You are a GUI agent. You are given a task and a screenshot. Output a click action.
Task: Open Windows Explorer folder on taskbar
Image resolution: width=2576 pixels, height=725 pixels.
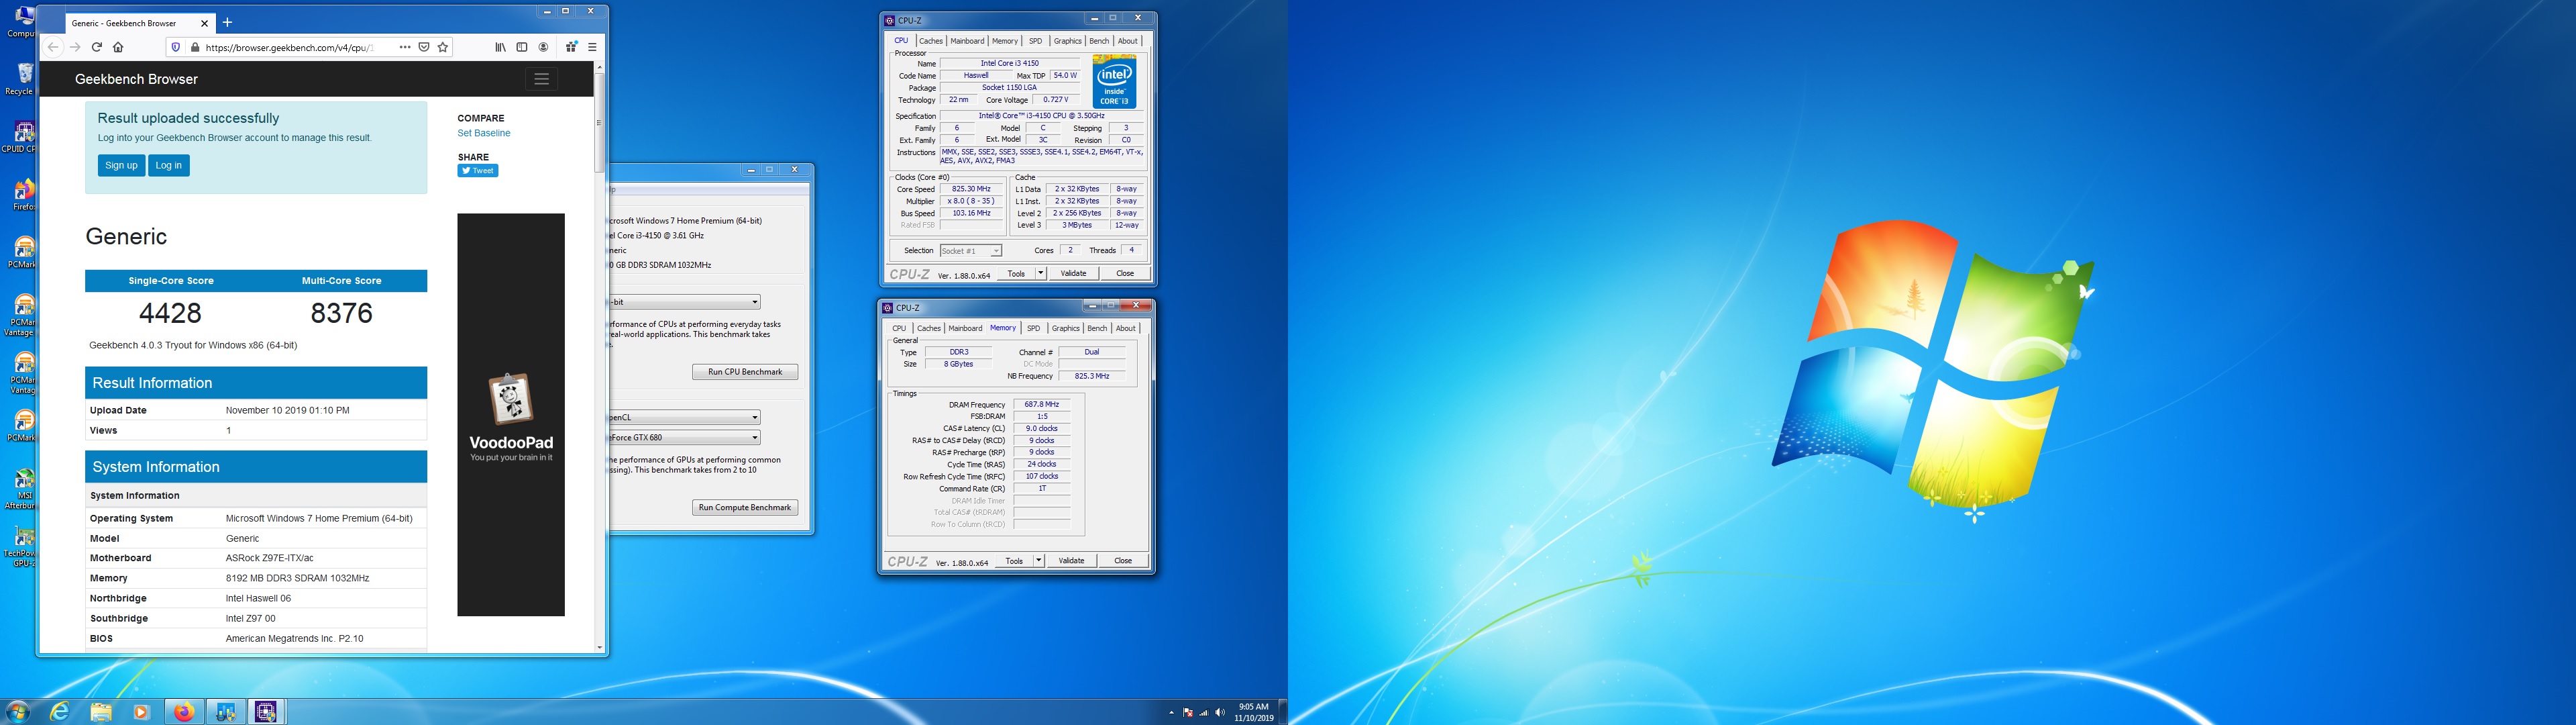click(101, 712)
